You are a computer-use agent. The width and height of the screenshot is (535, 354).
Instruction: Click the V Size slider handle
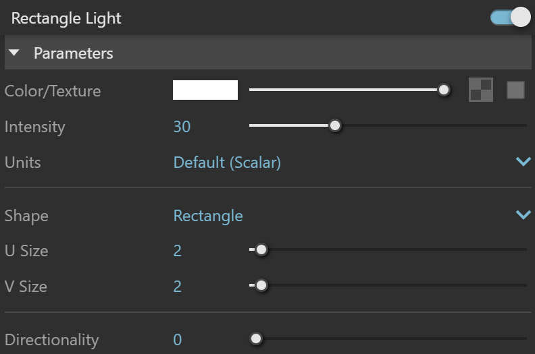click(x=261, y=285)
